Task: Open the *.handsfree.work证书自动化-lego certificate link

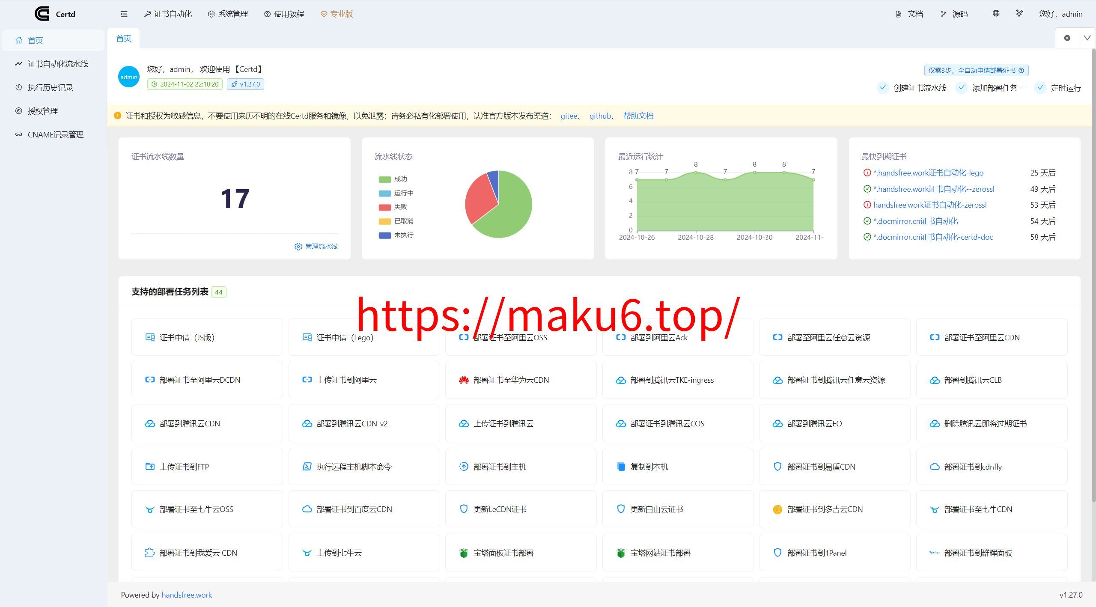Action: pyautogui.click(x=928, y=173)
